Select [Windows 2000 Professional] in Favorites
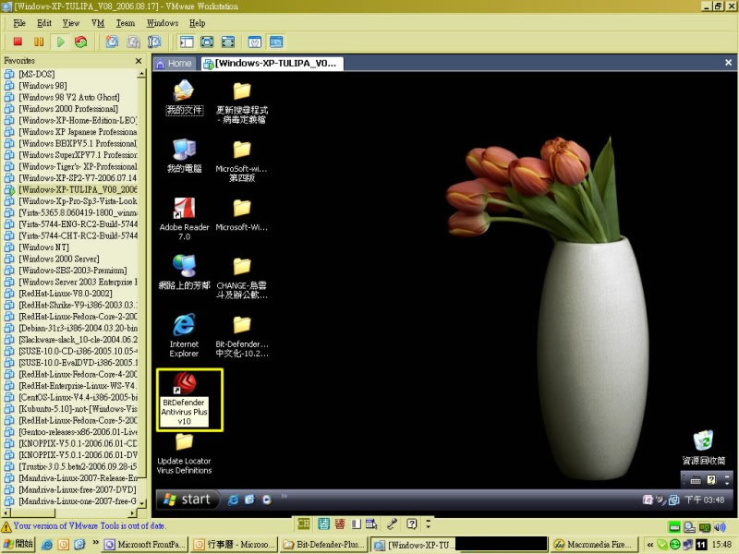The image size is (739, 554). pos(68,109)
